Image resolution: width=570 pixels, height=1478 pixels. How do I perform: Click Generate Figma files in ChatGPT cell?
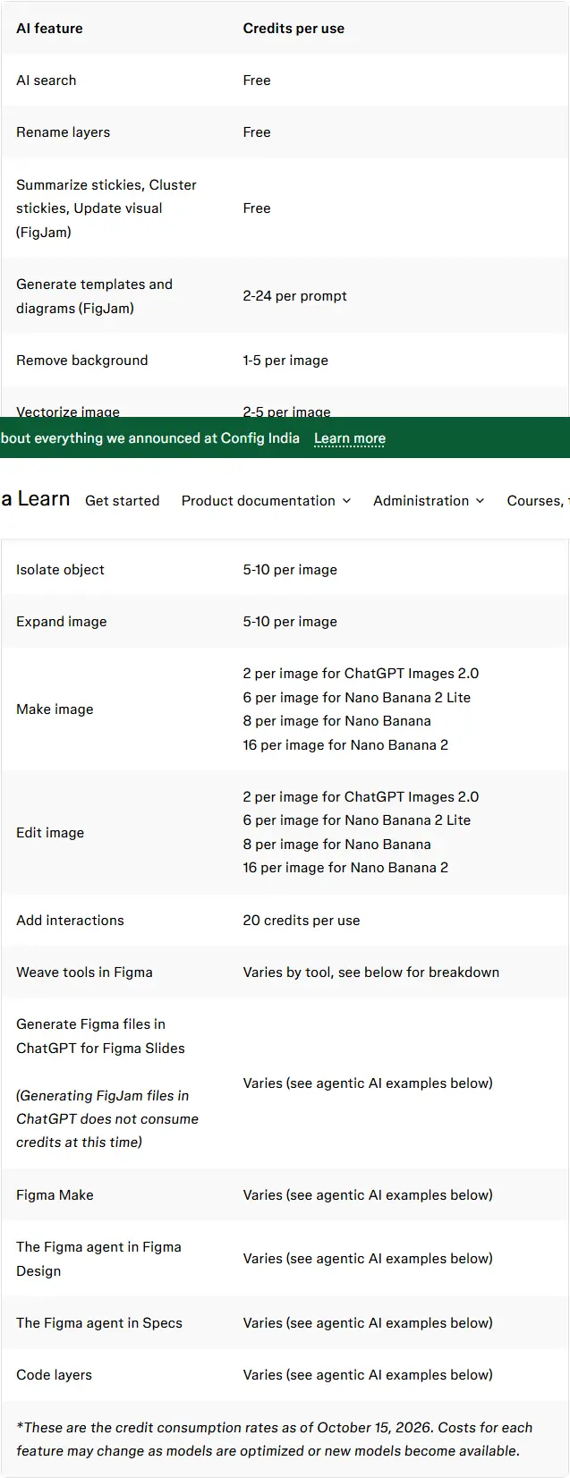tap(100, 1036)
